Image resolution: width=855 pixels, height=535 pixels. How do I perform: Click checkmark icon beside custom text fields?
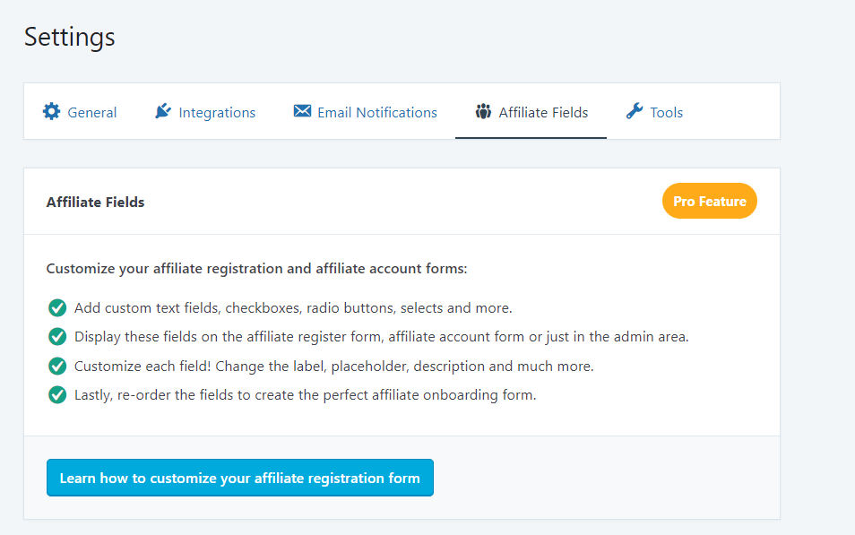(57, 308)
